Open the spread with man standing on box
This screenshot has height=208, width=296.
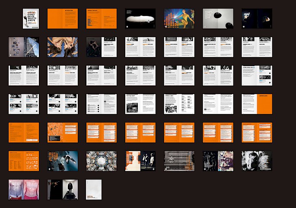tap(62, 189)
